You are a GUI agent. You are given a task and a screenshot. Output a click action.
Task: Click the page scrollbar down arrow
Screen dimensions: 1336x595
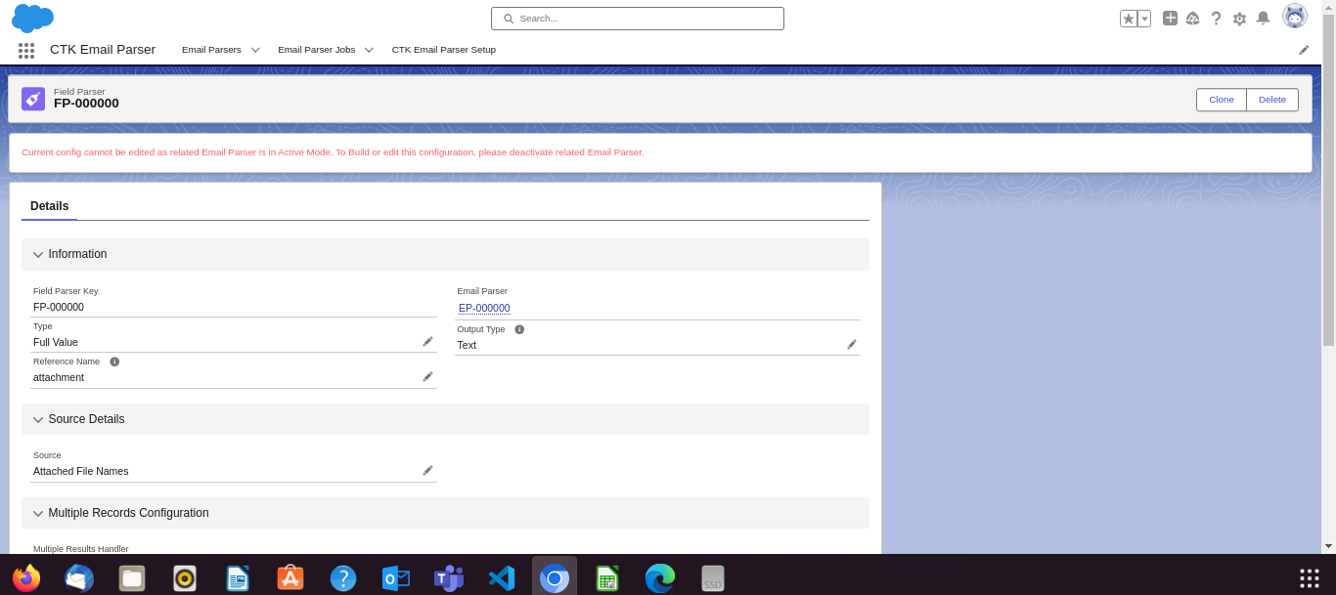pyautogui.click(x=1328, y=545)
